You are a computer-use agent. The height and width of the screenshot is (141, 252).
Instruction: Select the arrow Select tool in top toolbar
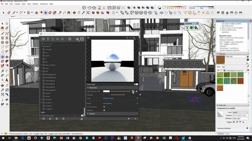[4, 13]
